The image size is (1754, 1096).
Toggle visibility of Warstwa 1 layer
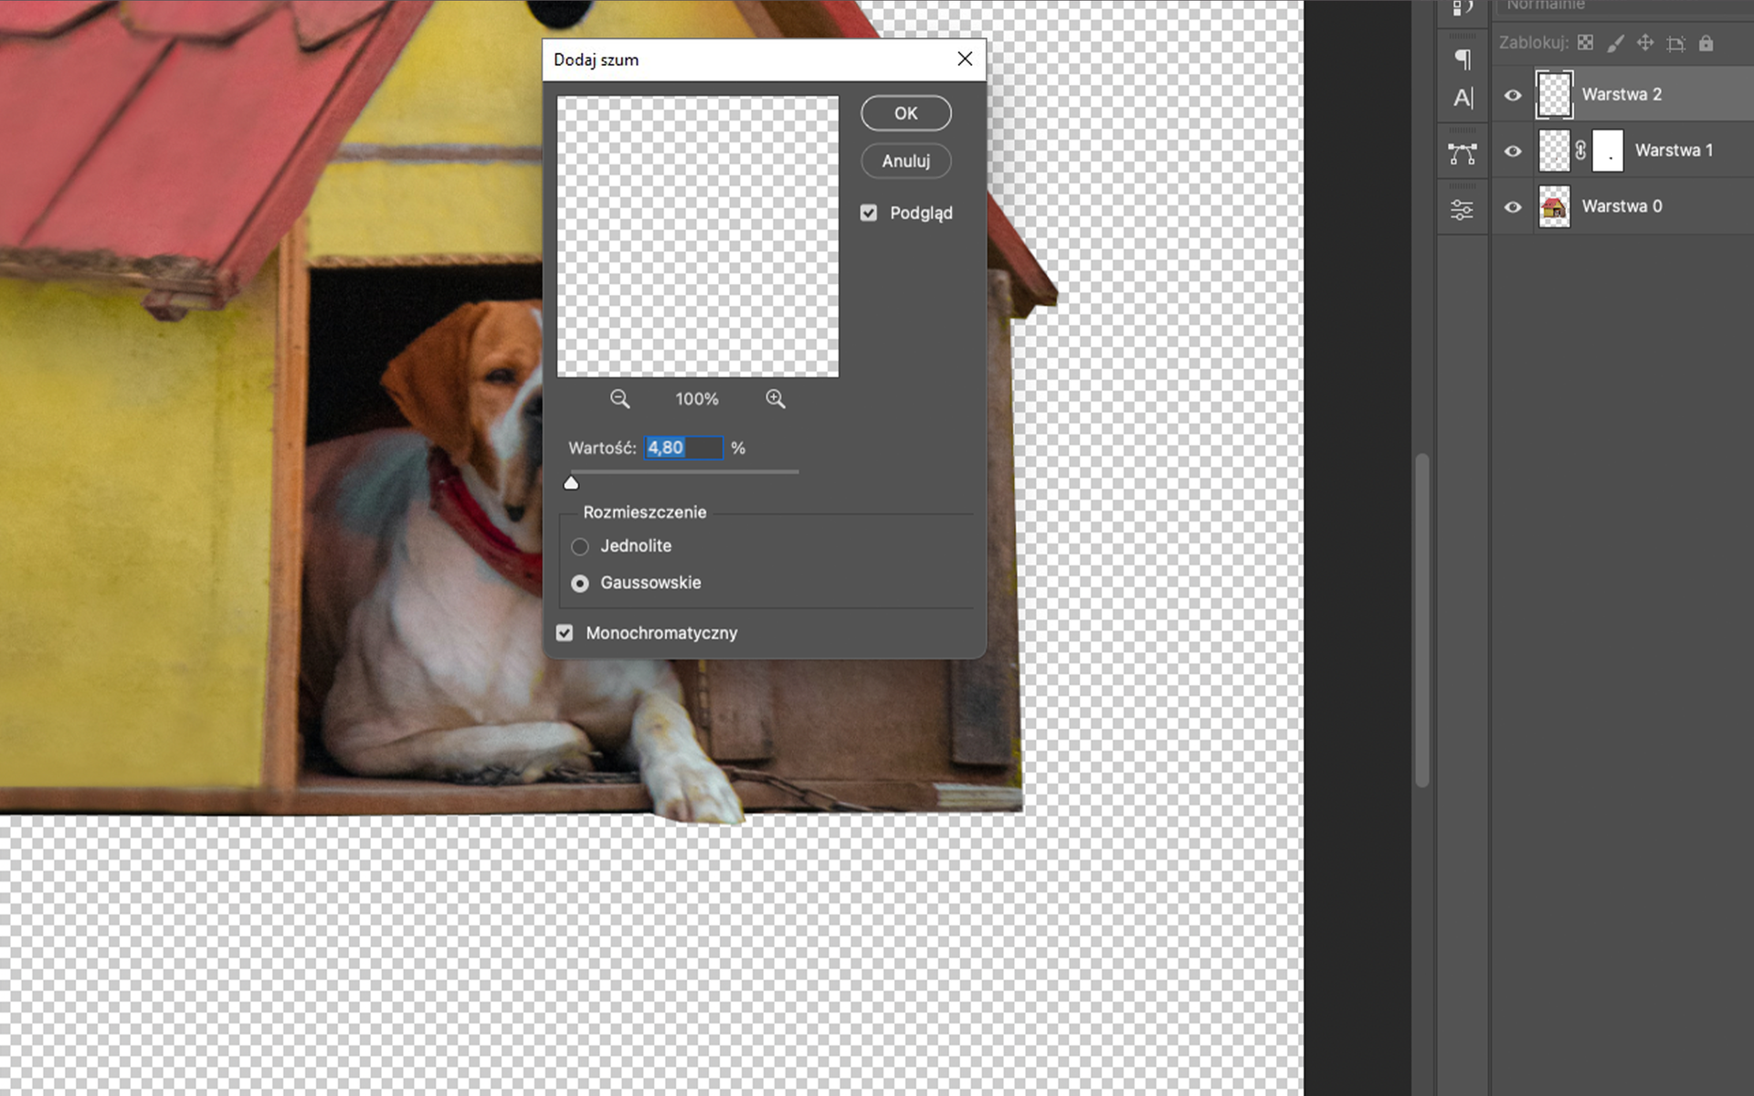coord(1513,151)
